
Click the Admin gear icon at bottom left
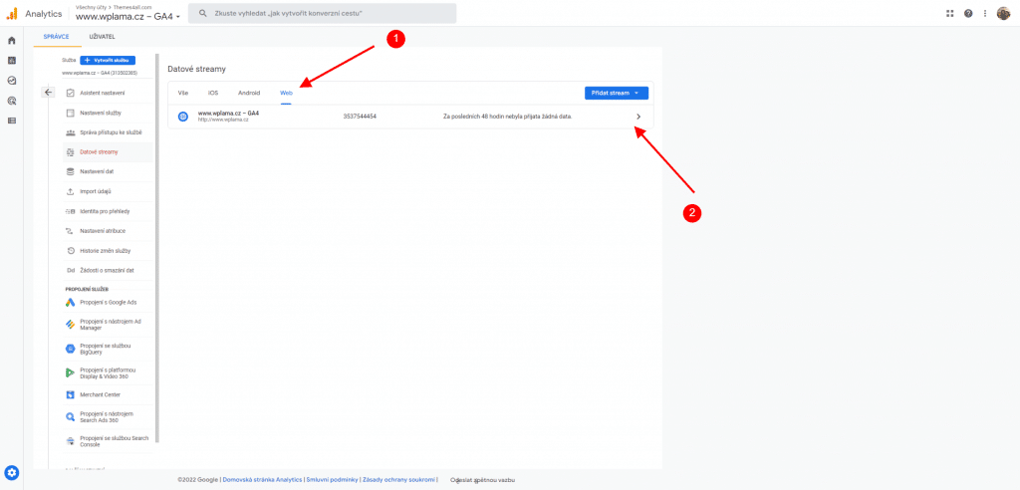(x=12, y=472)
